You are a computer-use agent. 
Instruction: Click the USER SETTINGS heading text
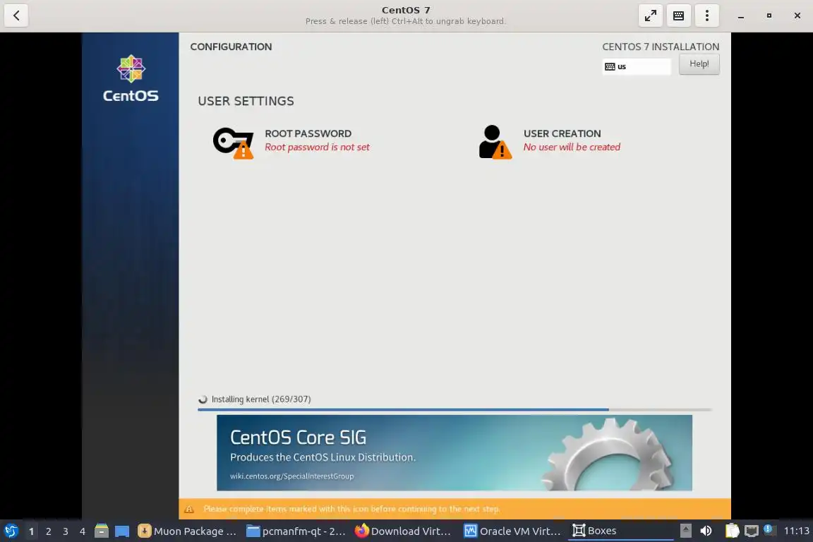click(x=246, y=101)
